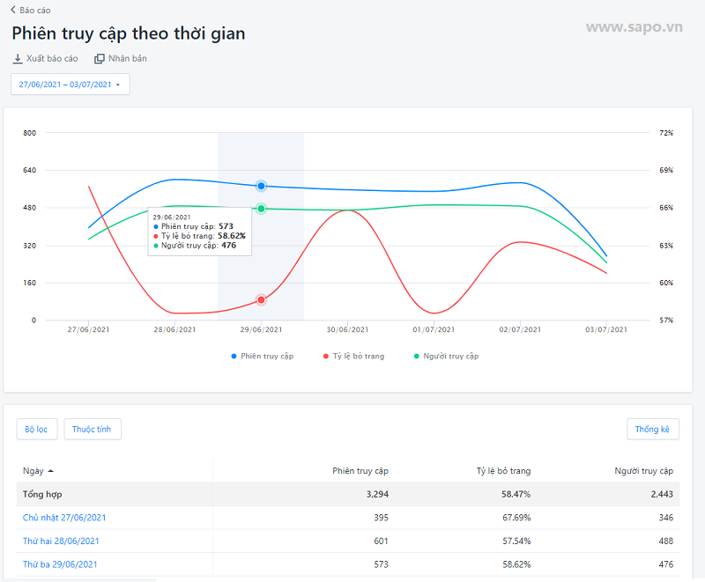Open the Bộ lọc filter panel

[36, 429]
